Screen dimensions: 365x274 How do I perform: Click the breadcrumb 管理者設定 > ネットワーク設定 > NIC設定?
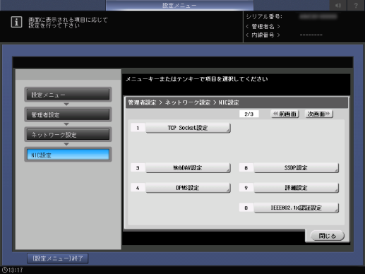(x=184, y=102)
